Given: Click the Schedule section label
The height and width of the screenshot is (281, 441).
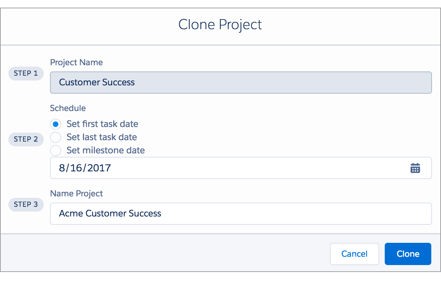Looking at the screenshot, I should point(68,108).
